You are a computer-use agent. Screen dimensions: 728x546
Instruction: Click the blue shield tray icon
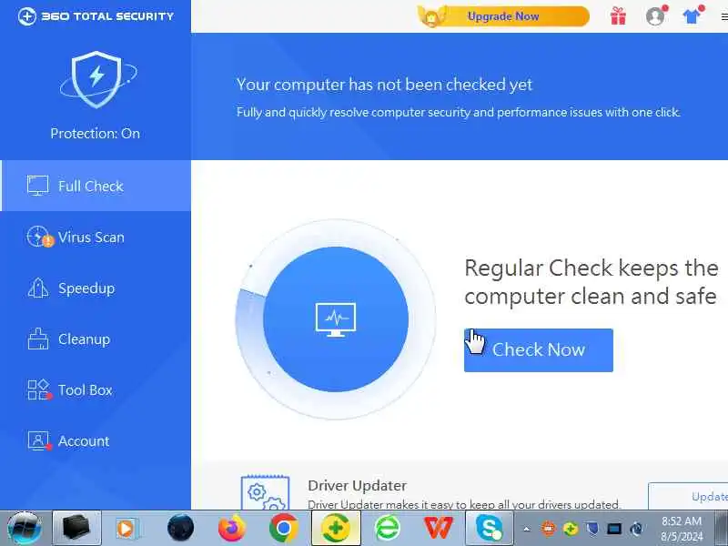point(592,529)
